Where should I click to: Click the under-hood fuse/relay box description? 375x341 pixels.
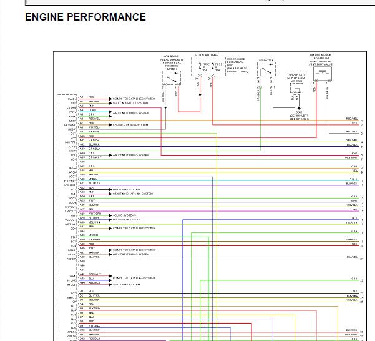pyautogui.click(x=238, y=65)
